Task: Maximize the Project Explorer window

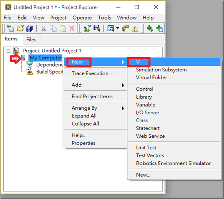Action: click(137, 7)
